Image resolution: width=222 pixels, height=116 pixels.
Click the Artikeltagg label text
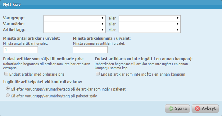click(14, 30)
